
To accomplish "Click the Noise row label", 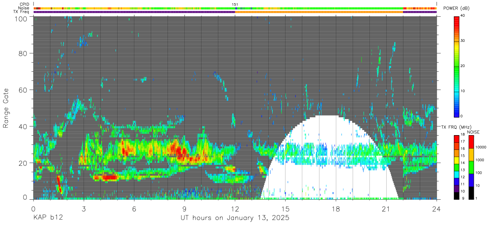I will [x=24, y=8].
